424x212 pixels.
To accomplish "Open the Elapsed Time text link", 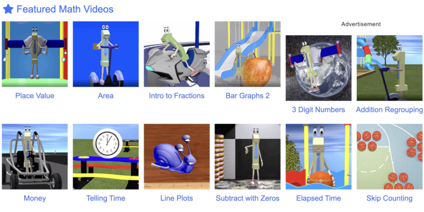I will [318, 198].
